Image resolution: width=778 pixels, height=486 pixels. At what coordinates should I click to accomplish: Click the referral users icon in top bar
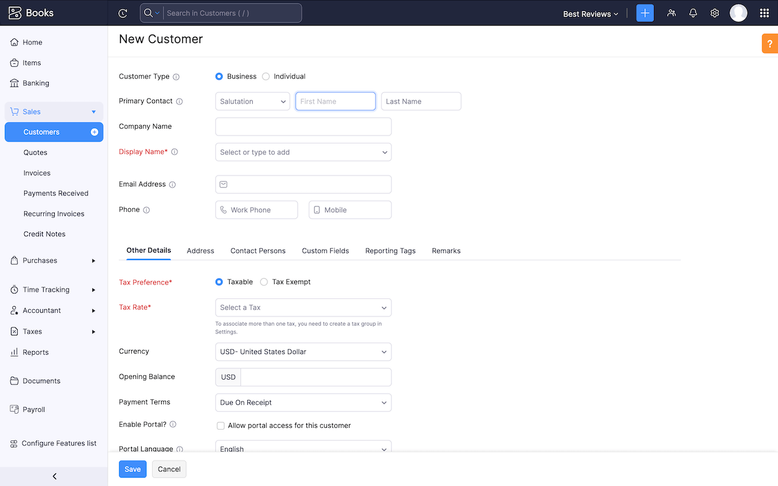(671, 13)
